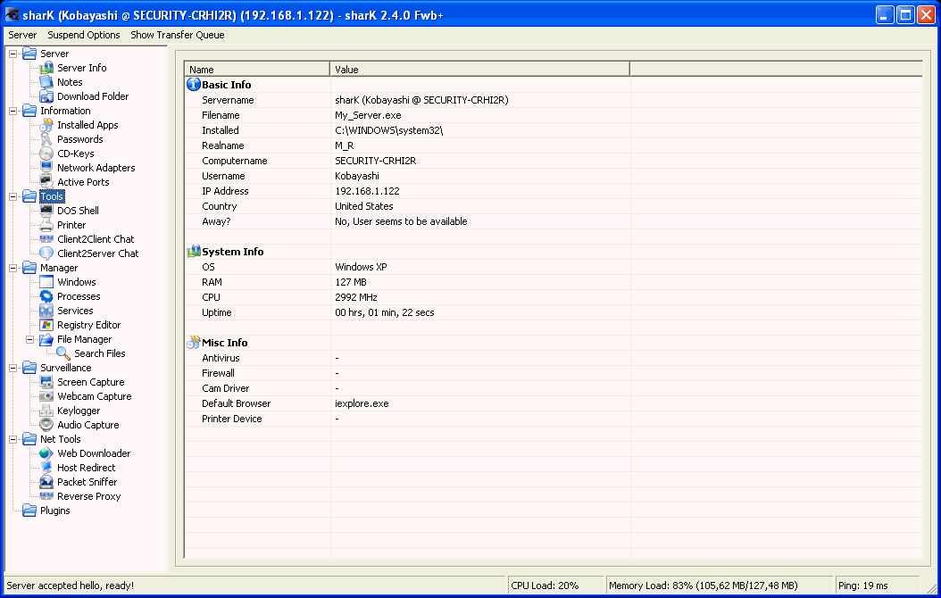Select CD-Keys under Information
941x598 pixels.
pos(76,153)
